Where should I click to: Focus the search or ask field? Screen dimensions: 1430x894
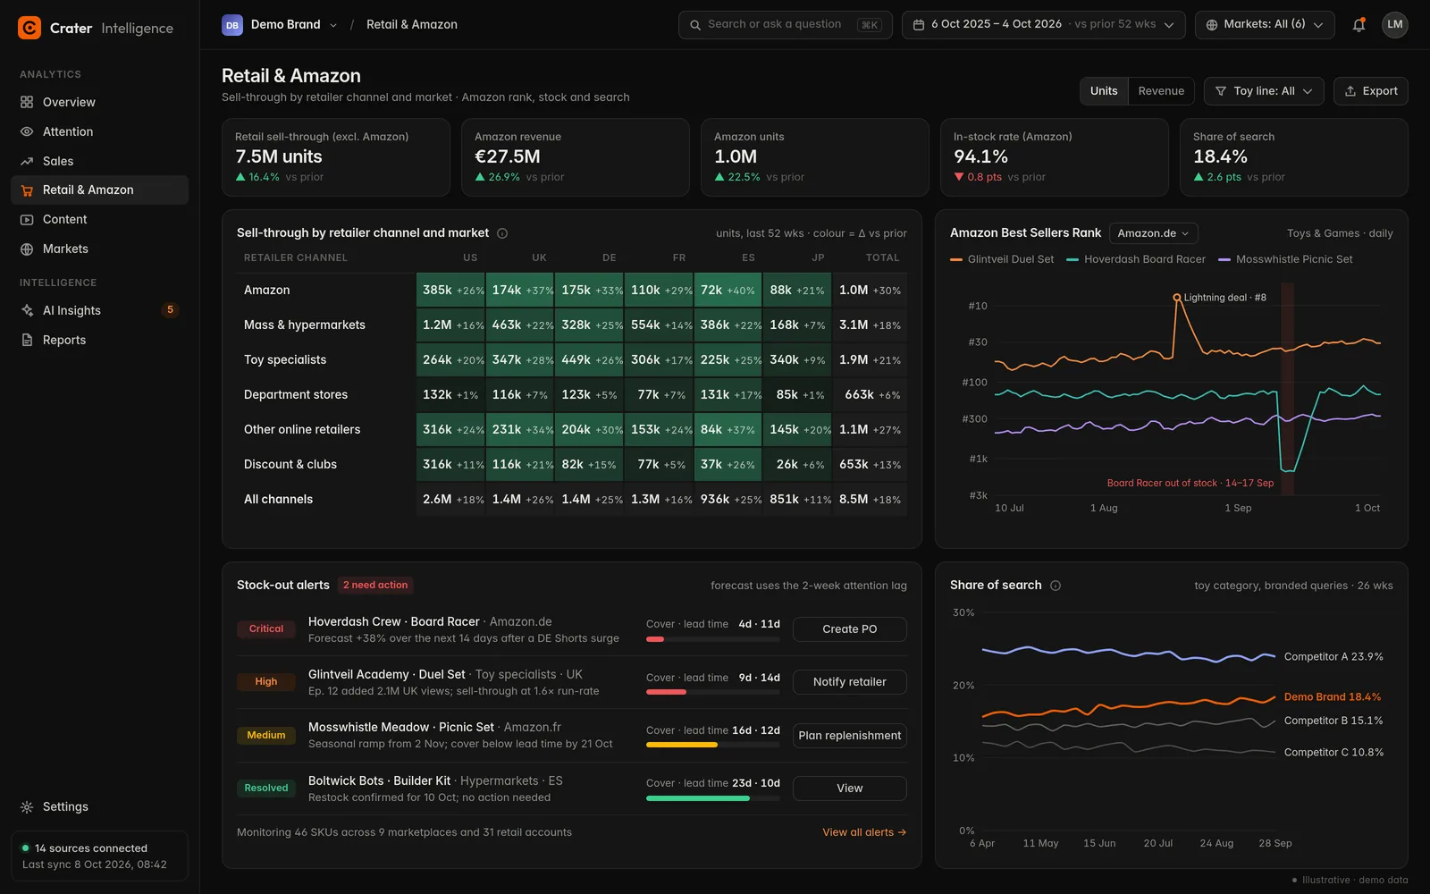[x=785, y=25]
